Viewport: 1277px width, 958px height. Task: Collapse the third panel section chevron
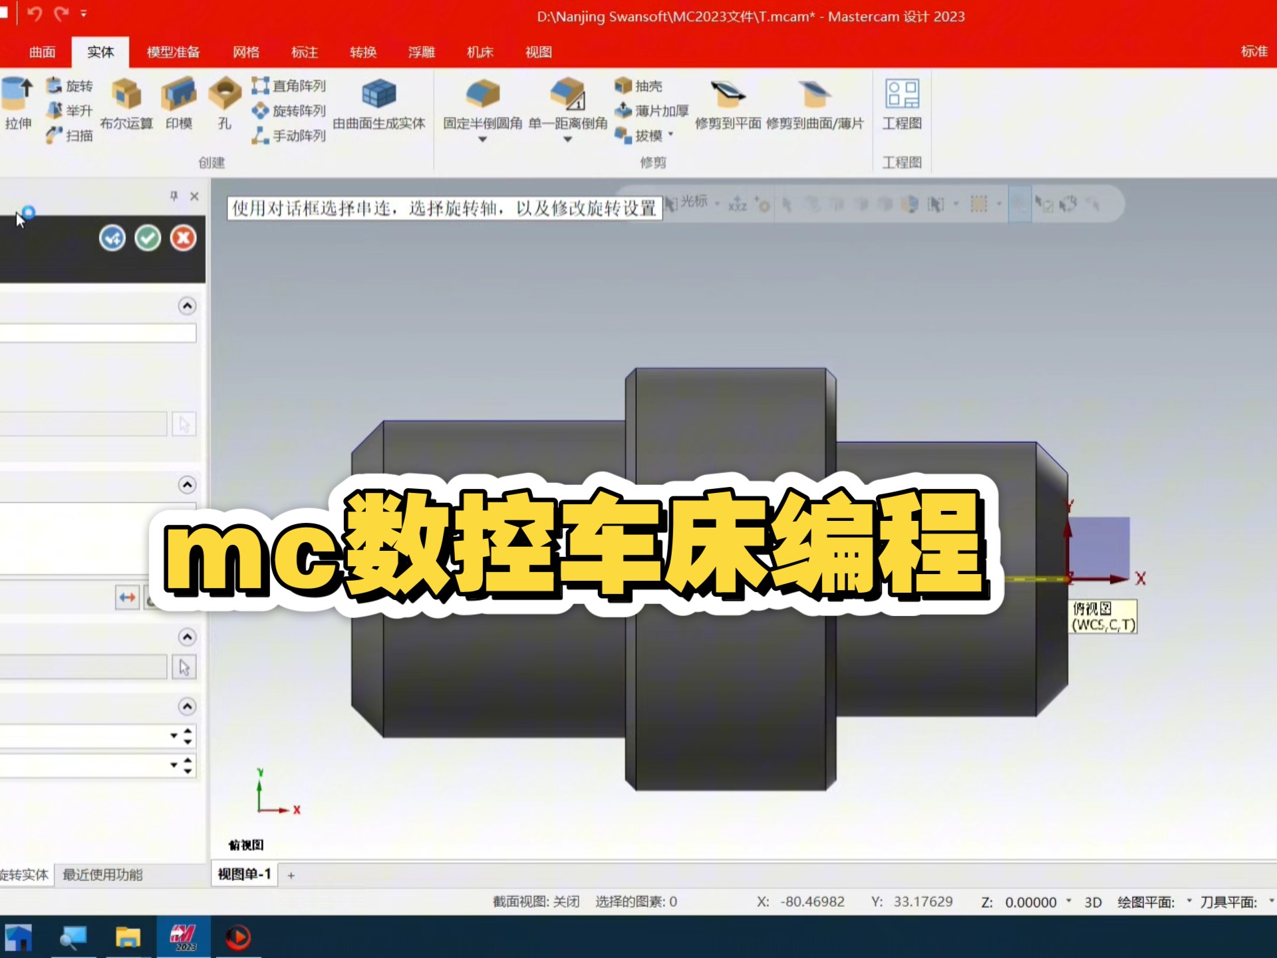tap(188, 637)
